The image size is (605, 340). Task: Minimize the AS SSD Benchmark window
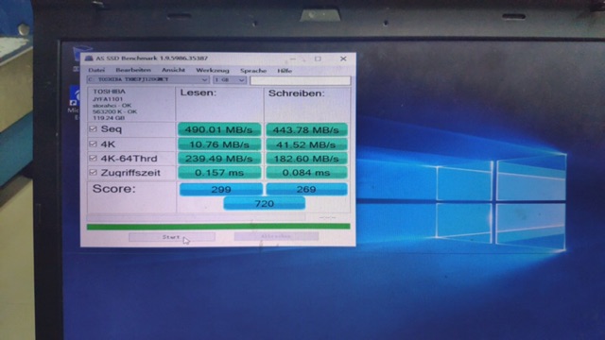point(293,59)
